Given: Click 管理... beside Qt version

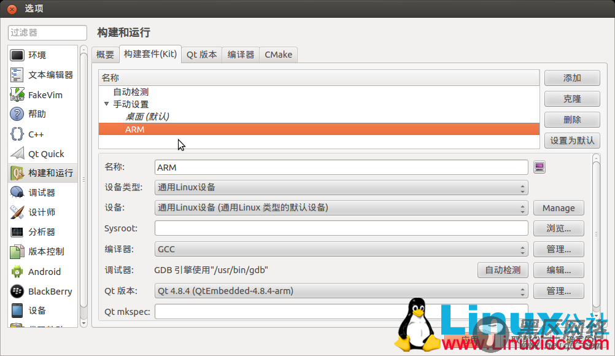Looking at the screenshot, I should click(x=559, y=291).
